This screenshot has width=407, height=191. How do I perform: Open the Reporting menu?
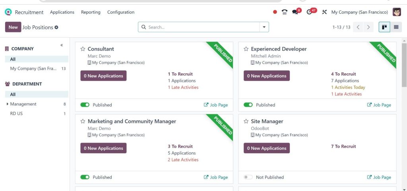91,12
